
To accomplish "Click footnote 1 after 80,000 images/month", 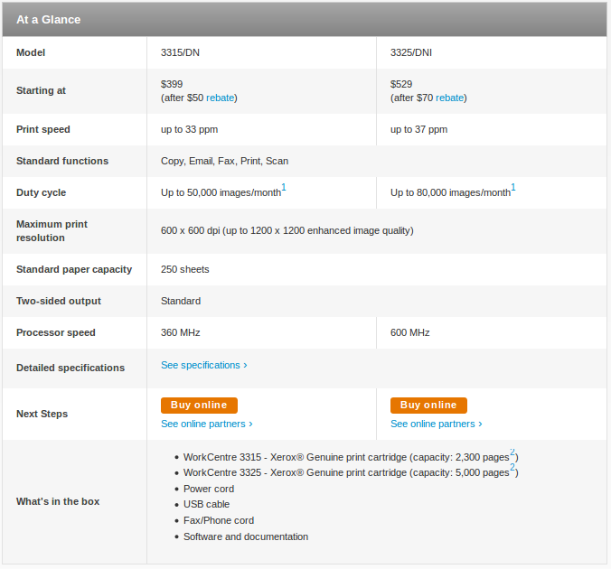I will point(513,187).
